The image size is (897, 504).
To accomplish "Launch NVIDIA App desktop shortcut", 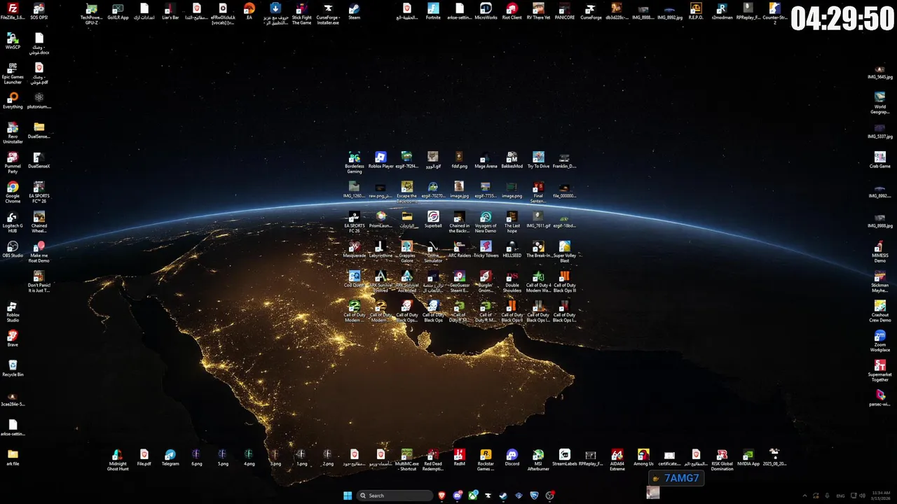I will pos(748,457).
